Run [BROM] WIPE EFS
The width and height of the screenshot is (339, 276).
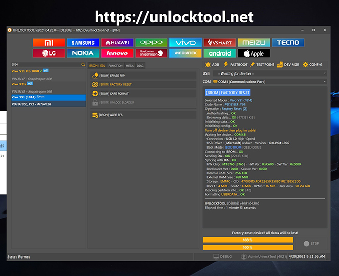point(143,115)
